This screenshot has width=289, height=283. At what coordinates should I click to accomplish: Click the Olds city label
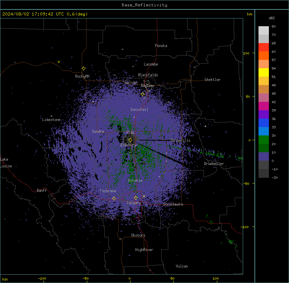coord(130,132)
